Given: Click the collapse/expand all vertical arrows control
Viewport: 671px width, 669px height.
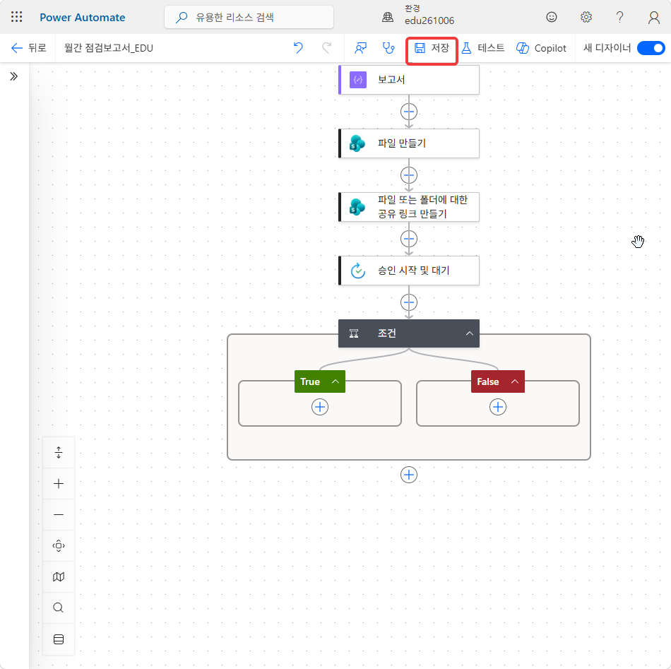Looking at the screenshot, I should tap(59, 452).
